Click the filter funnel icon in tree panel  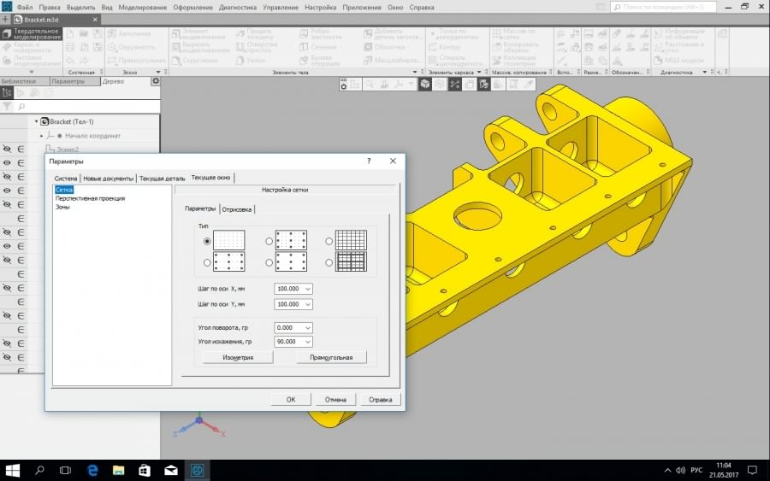(x=8, y=107)
